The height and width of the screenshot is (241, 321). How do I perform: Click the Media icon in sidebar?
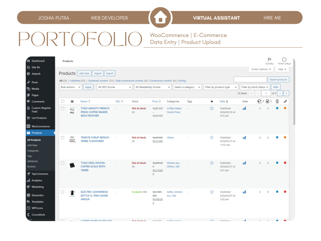29,89
